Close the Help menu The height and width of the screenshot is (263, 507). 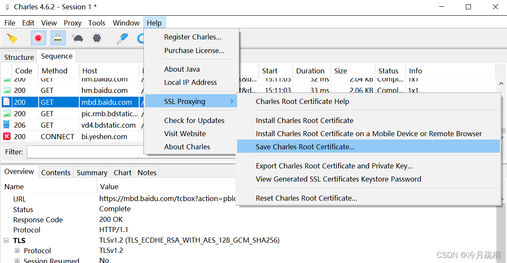154,23
